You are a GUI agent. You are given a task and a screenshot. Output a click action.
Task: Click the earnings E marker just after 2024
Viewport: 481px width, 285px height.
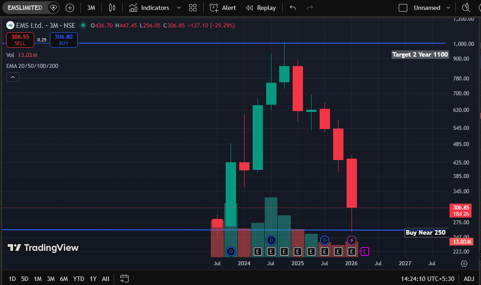(x=258, y=252)
